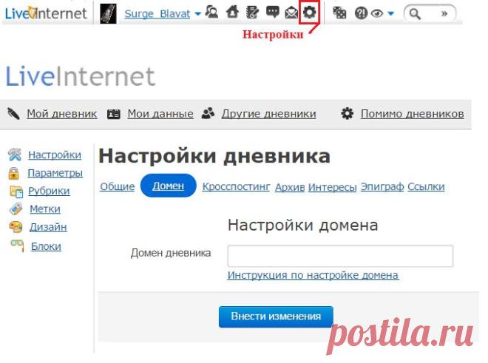Image resolution: width=488 pixels, height=363 pixels.
Task: Open the 'Мой дневник' menu item
Action: (x=62, y=114)
